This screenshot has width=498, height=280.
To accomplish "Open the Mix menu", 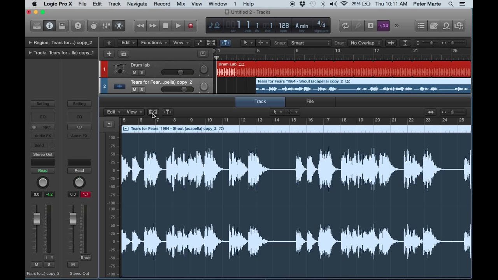I will tap(181, 4).
